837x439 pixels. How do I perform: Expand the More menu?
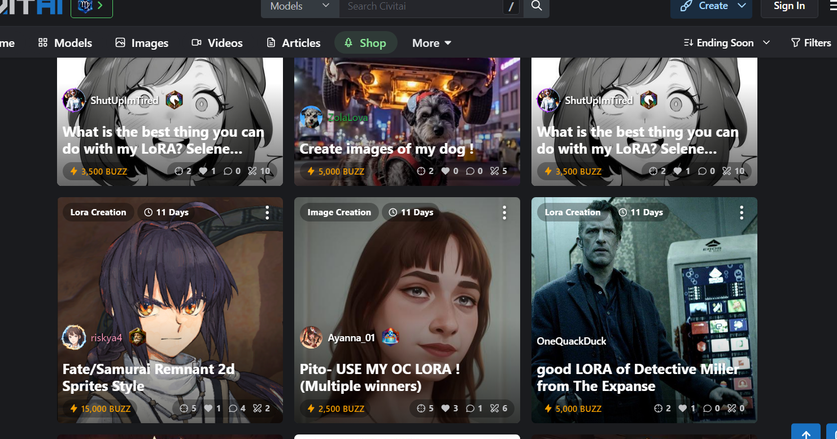(x=431, y=43)
